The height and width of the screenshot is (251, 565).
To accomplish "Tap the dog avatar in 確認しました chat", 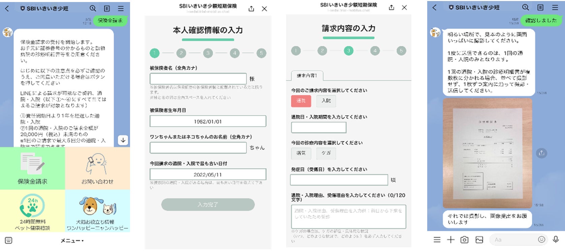I will 435,32.
